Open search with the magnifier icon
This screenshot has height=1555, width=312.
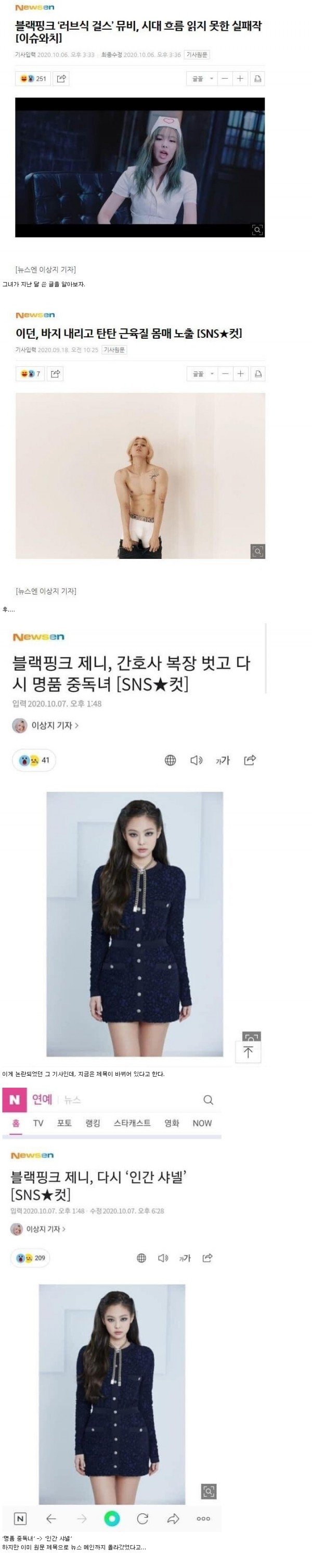pyautogui.click(x=208, y=1099)
